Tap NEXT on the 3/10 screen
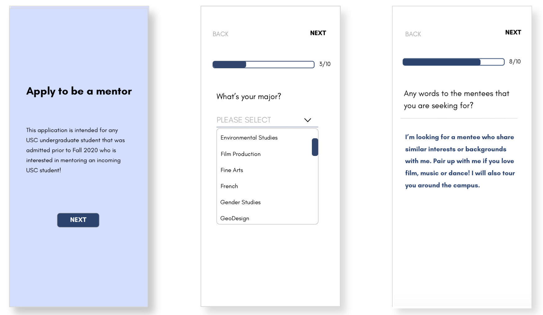543x315 pixels. 318,33
